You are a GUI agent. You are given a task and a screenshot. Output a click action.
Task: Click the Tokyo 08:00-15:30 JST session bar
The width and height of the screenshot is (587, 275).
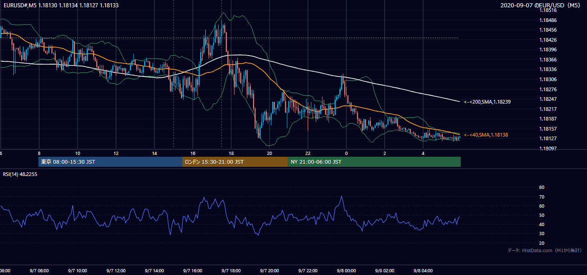(x=110, y=162)
